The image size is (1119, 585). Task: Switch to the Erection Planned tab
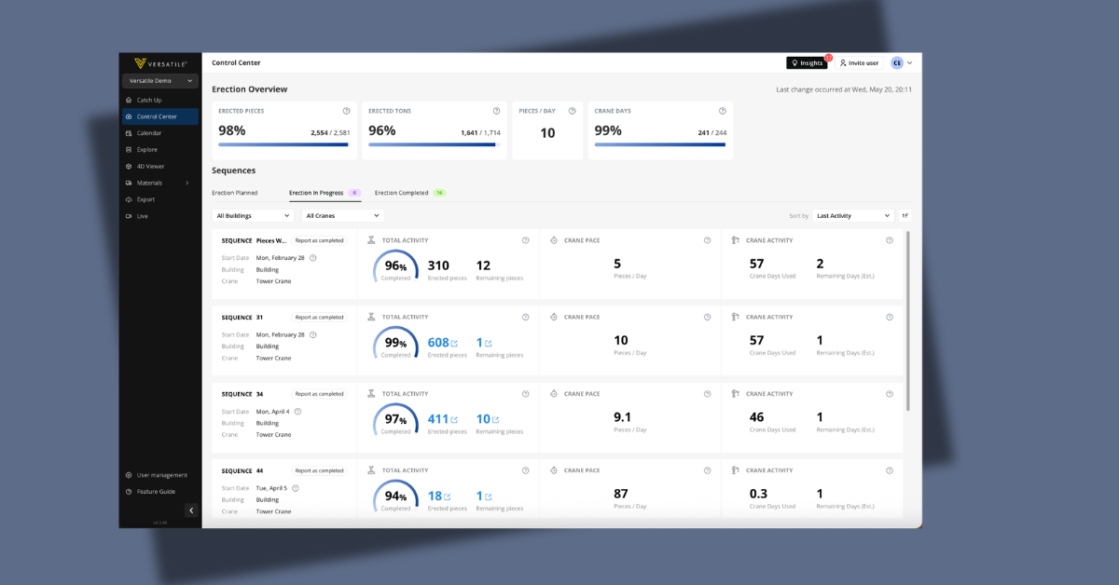(x=235, y=193)
